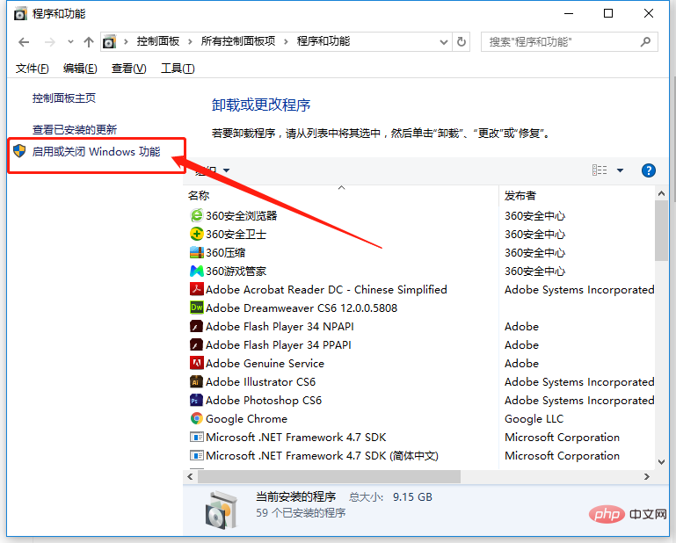
Task: Click the 360压缩 program icon
Action: point(197,252)
